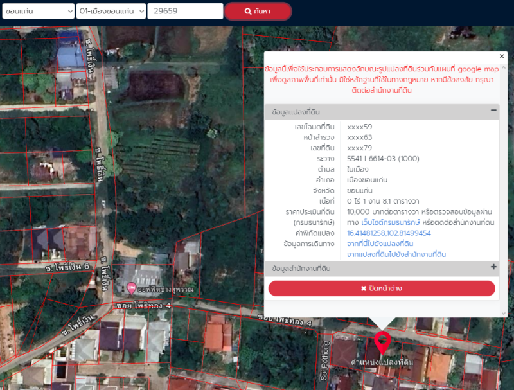Close the popup with the top X icon
514x390 pixels.
[502, 57]
